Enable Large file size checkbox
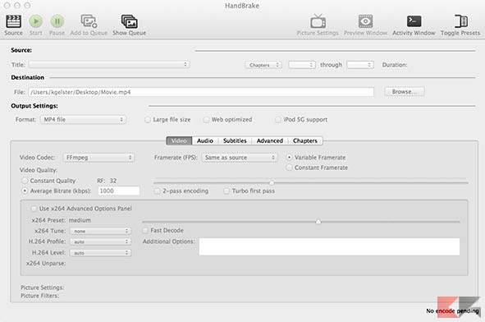 [x=148, y=119]
